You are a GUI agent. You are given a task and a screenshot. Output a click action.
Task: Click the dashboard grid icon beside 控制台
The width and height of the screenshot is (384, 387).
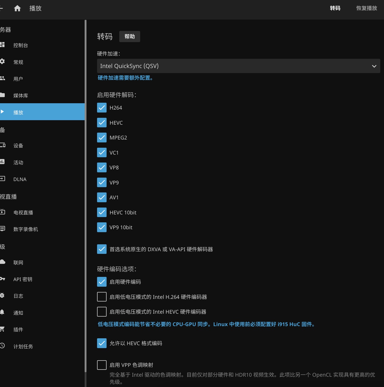click(2, 45)
